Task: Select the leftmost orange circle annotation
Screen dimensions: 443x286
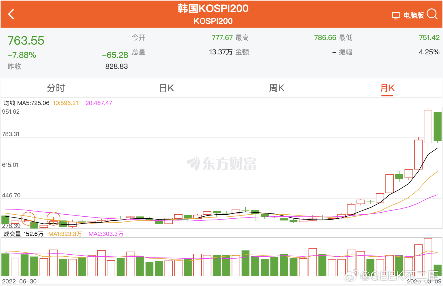Action: [28, 218]
